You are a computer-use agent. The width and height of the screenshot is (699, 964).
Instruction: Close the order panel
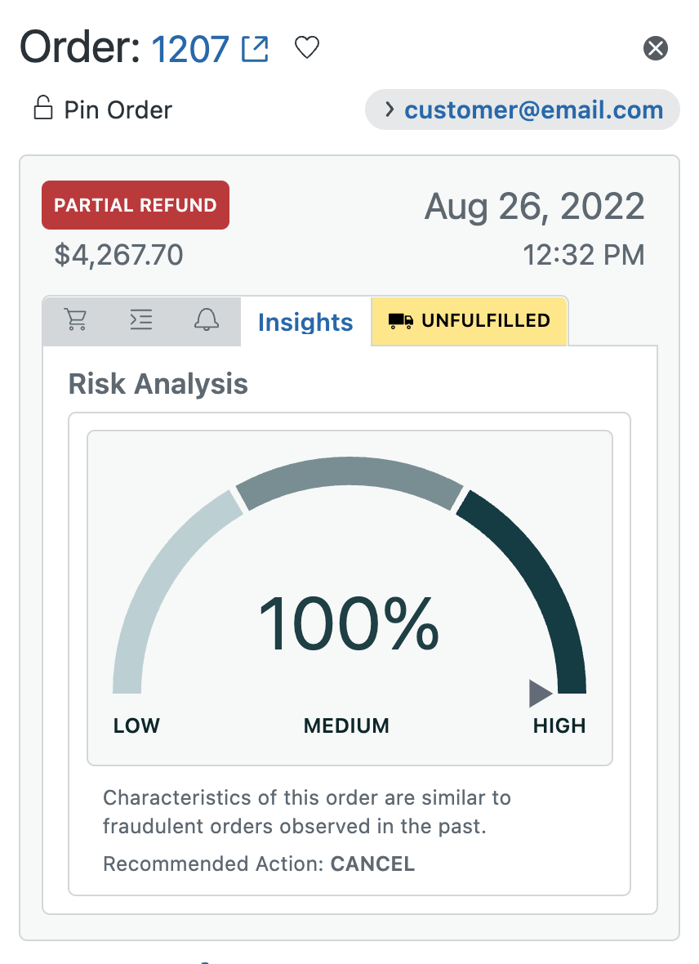pos(656,48)
